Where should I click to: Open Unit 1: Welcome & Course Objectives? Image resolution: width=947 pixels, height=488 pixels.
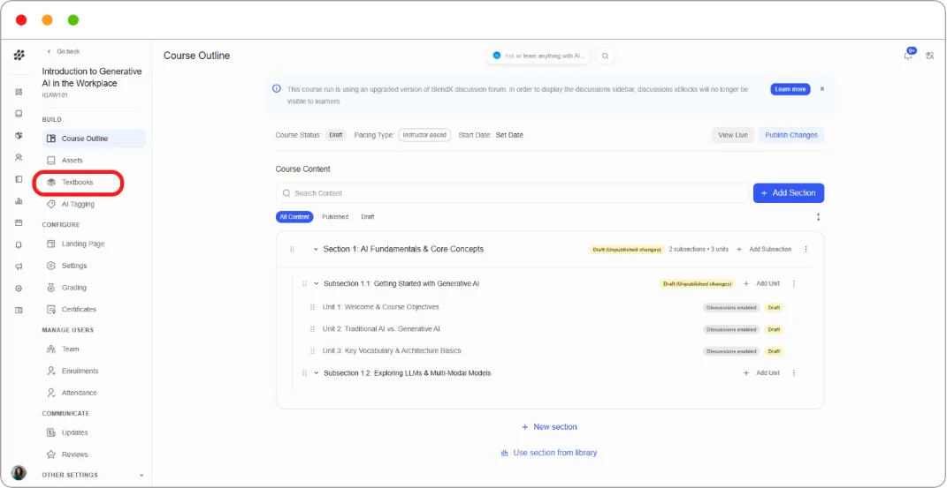click(380, 307)
